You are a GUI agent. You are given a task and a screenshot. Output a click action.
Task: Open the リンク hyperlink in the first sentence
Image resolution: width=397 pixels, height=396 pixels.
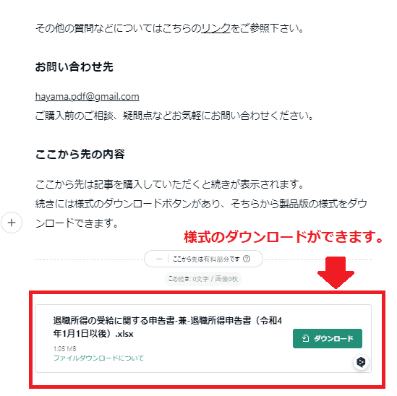pyautogui.click(x=216, y=28)
